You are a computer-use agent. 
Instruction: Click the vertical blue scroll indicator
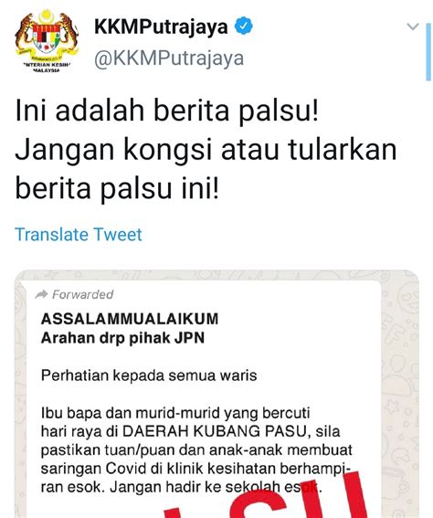coord(428,52)
